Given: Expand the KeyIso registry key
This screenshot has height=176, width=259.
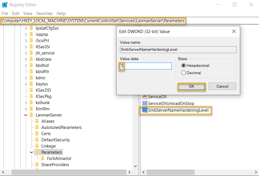Looking at the screenshot, I should [26, 84].
